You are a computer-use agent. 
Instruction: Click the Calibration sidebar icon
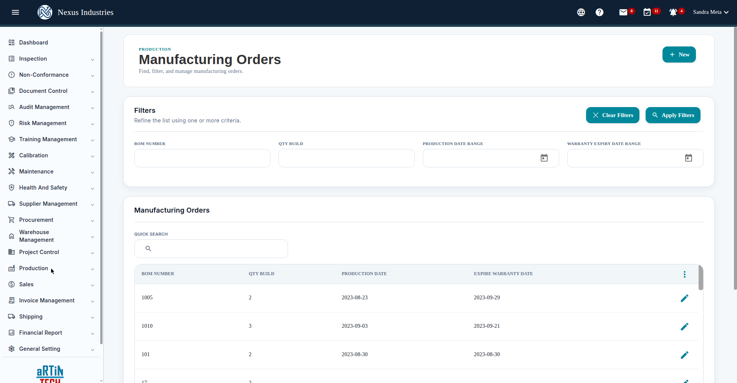(12, 155)
